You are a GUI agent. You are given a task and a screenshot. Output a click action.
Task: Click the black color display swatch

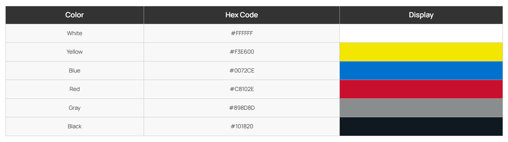(x=421, y=126)
